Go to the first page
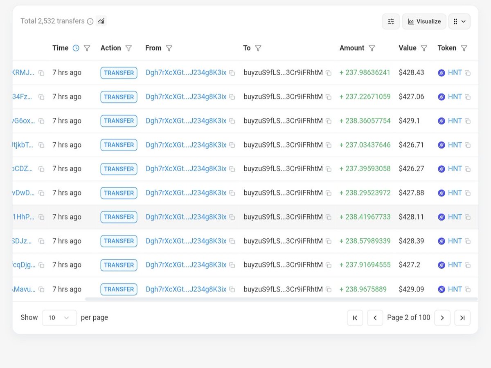This screenshot has height=368, width=491. [355, 318]
